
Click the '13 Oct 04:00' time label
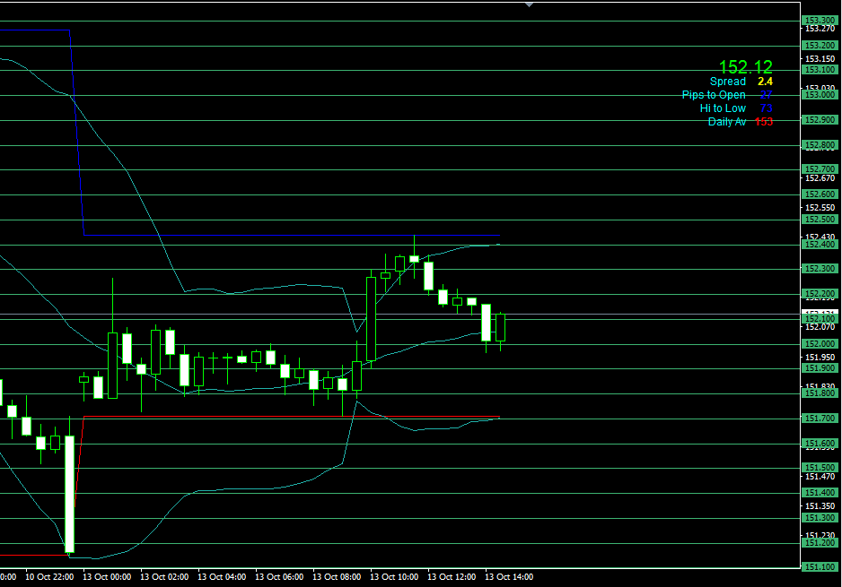(221, 577)
